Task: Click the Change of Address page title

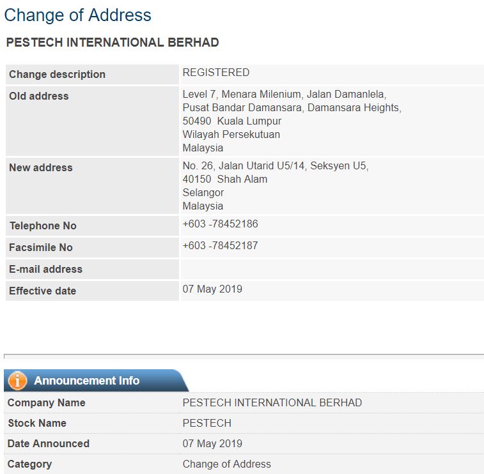Action: click(x=77, y=15)
